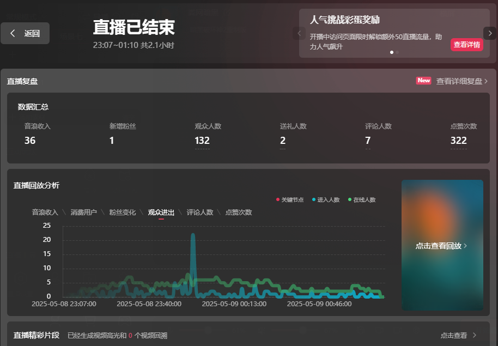Click the blue peak in the chart
Viewport: 498px width, 346px height.
[x=193, y=235]
